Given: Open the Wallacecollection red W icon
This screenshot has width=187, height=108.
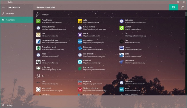Looking at the screenshot, I should (x=80, y=89).
